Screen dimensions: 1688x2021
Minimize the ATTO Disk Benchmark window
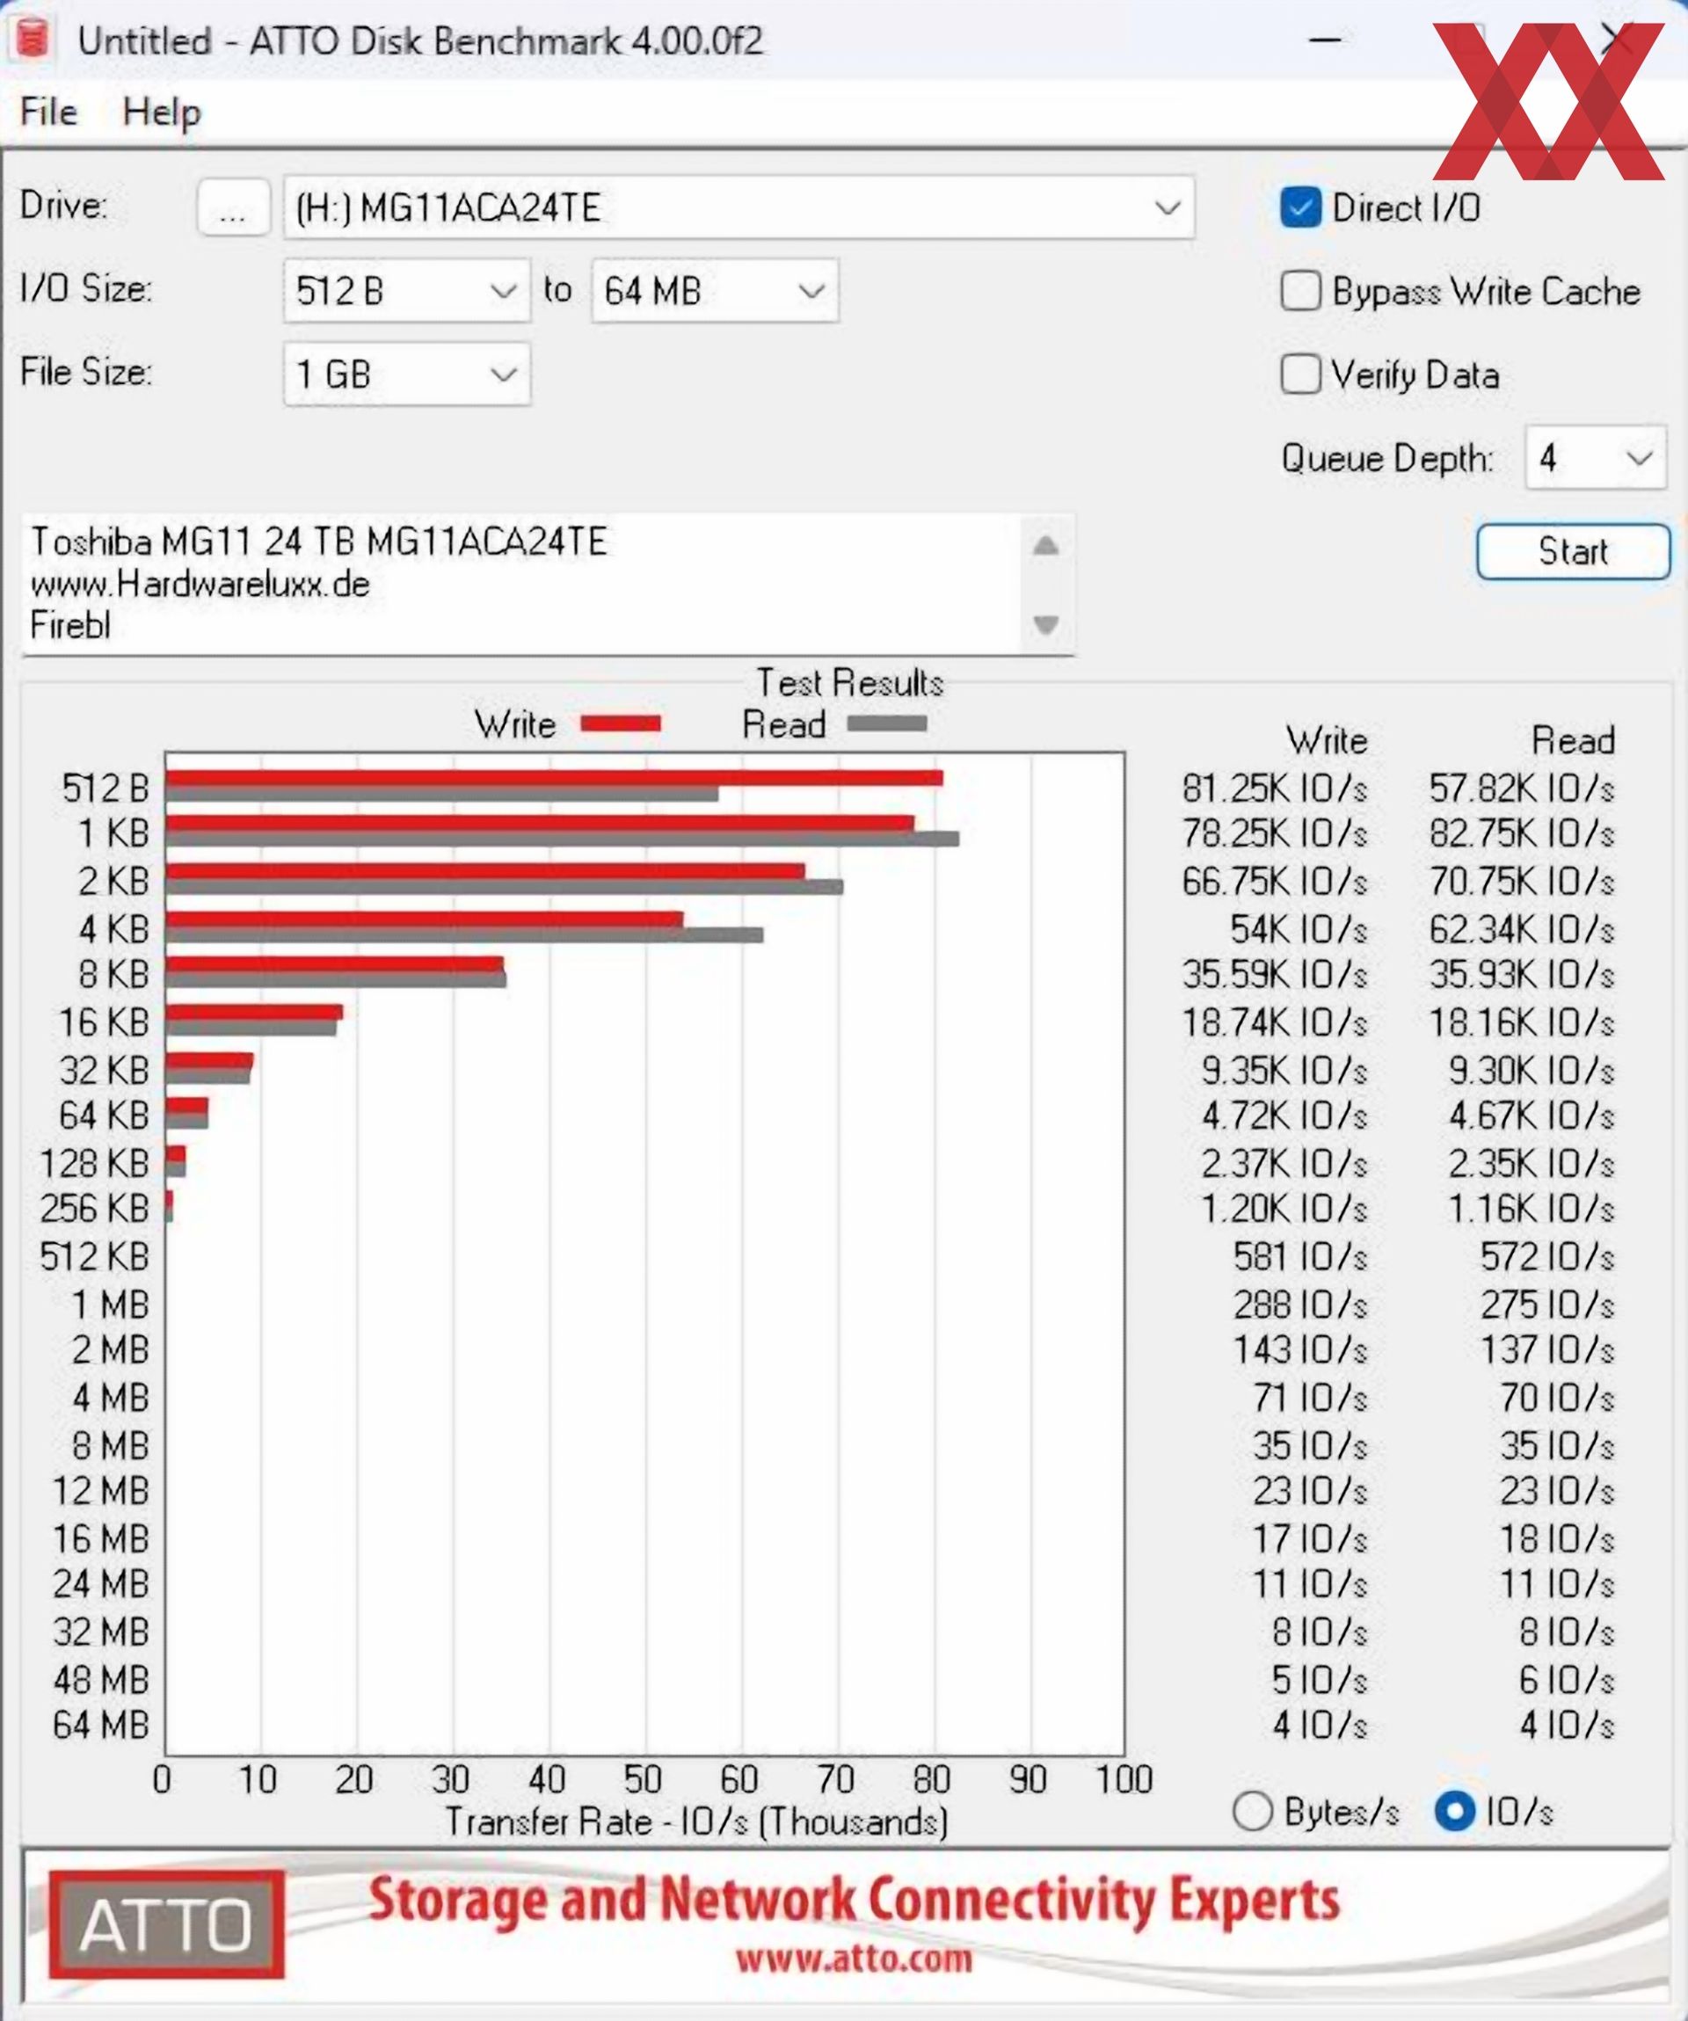(x=1325, y=40)
